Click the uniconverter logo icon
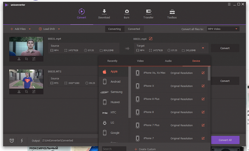 coord(7,5)
